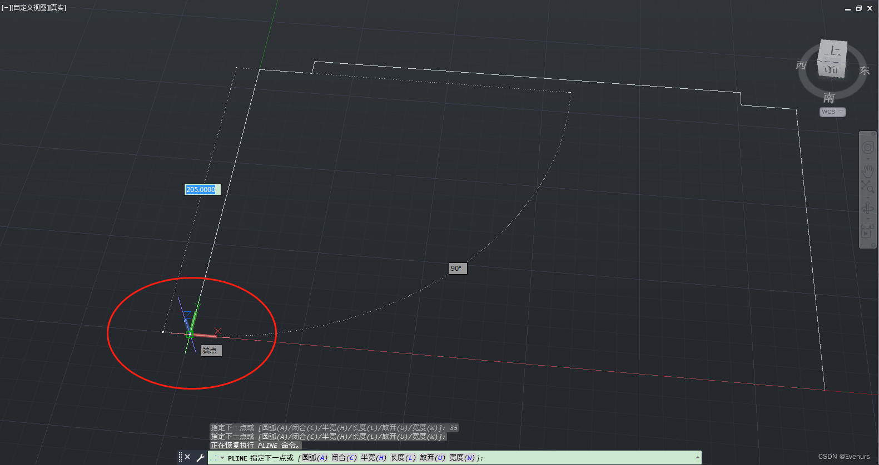879x465 pixels.
Task: Click the PLINE command line prompt area
Action: (454, 458)
